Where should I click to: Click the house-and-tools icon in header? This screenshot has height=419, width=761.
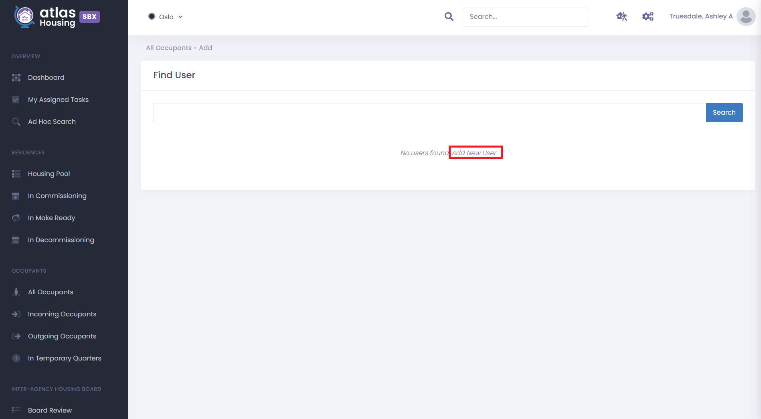[x=622, y=16]
